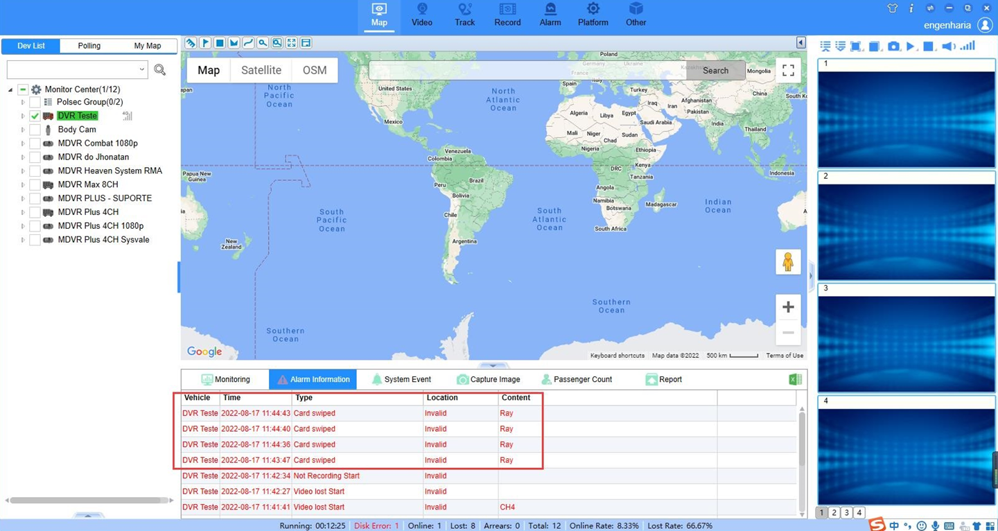The image size is (998, 531).
Task: Switch to the Polling tab
Action: 89,46
